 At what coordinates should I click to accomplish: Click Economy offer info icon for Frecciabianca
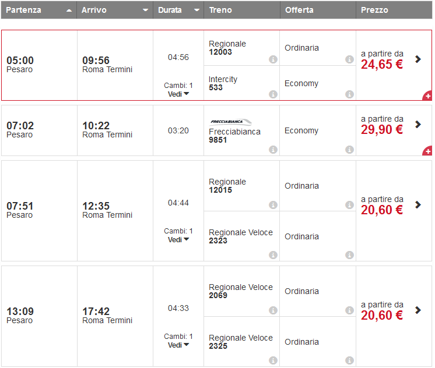(x=349, y=150)
